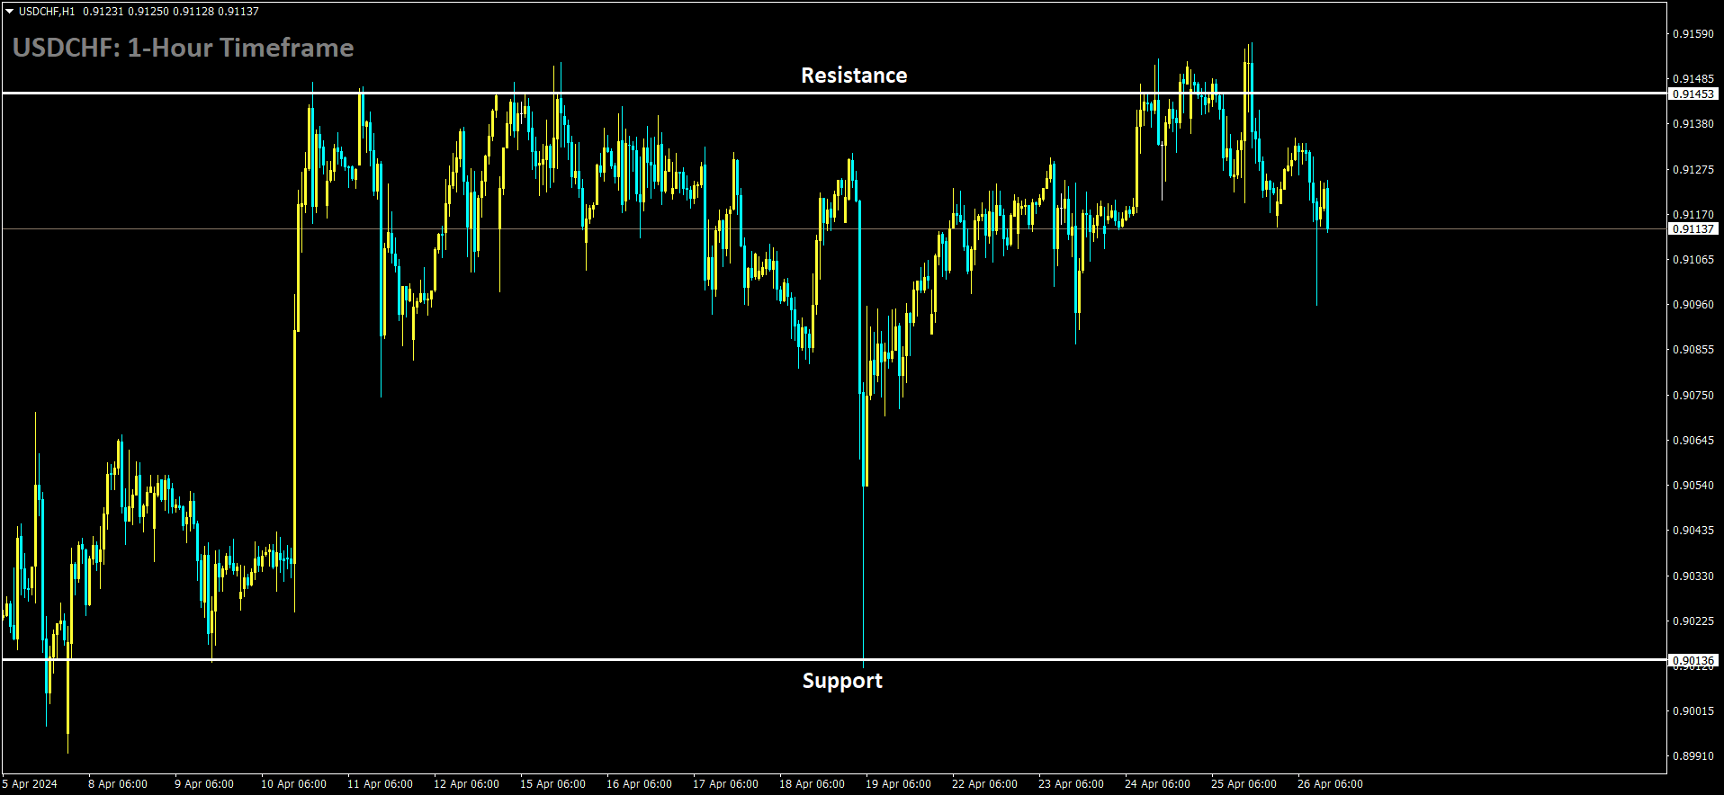This screenshot has height=795, width=1724.
Task: Click the chart title 'USDCHF: 1-Hour Timeframe'
Action: 184,48
